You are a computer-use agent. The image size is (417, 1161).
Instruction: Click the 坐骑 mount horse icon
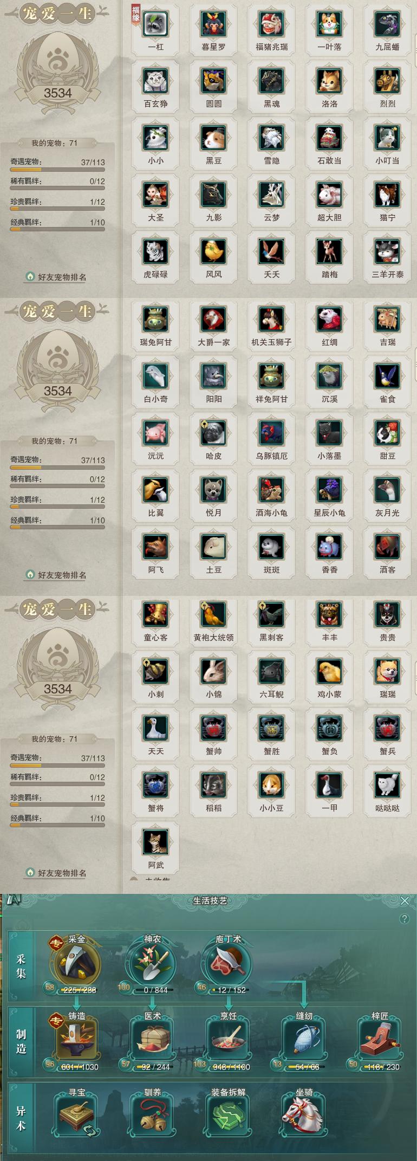(x=304, y=1114)
